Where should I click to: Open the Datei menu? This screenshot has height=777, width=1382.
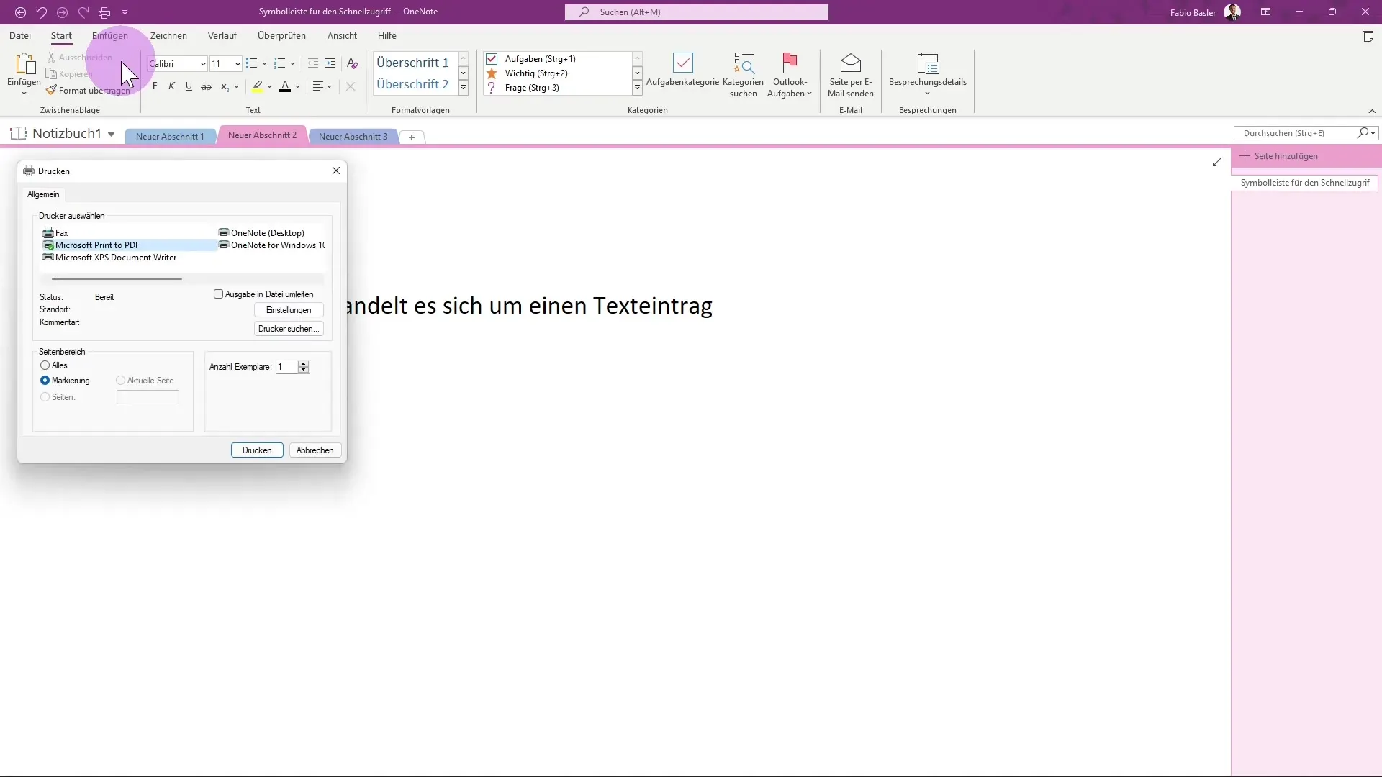(20, 35)
